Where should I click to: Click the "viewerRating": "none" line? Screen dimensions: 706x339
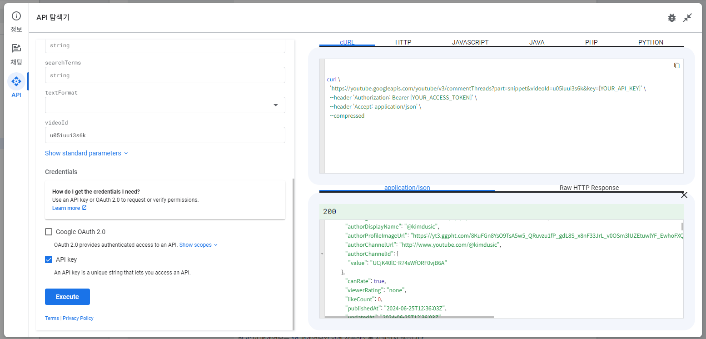[x=376, y=290]
